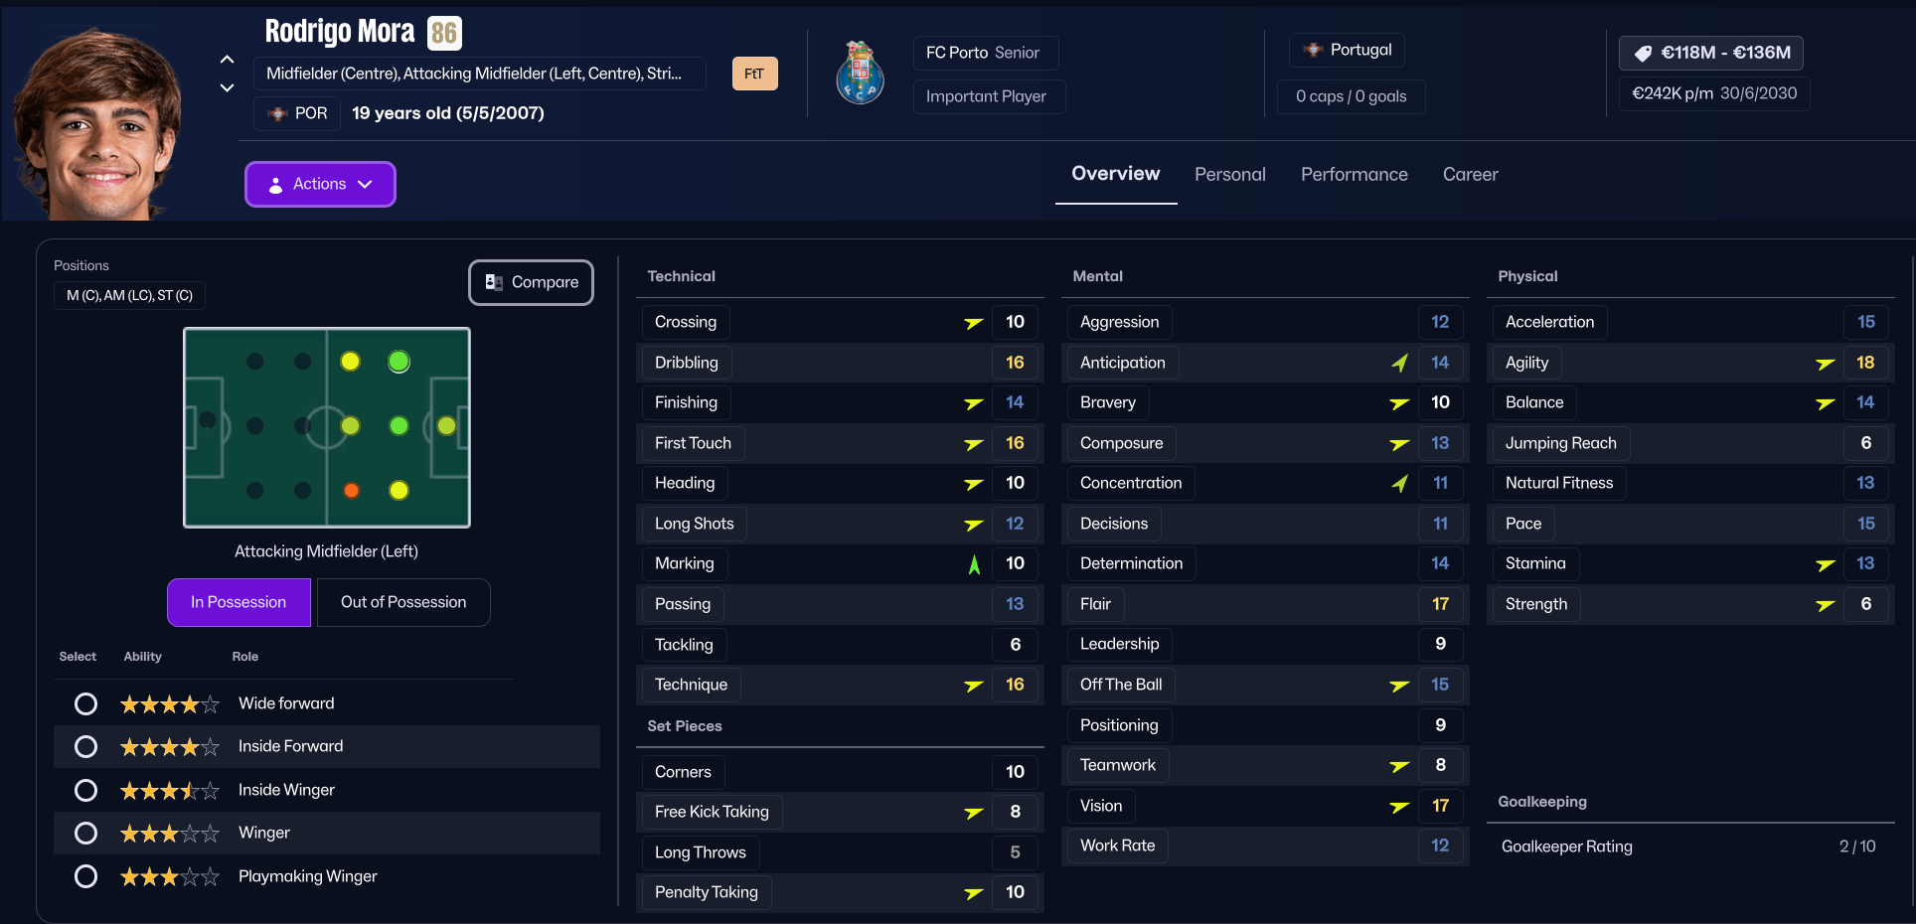Click the Natural Fitness attribute label
This screenshot has height=924, width=1916.
click(1559, 483)
